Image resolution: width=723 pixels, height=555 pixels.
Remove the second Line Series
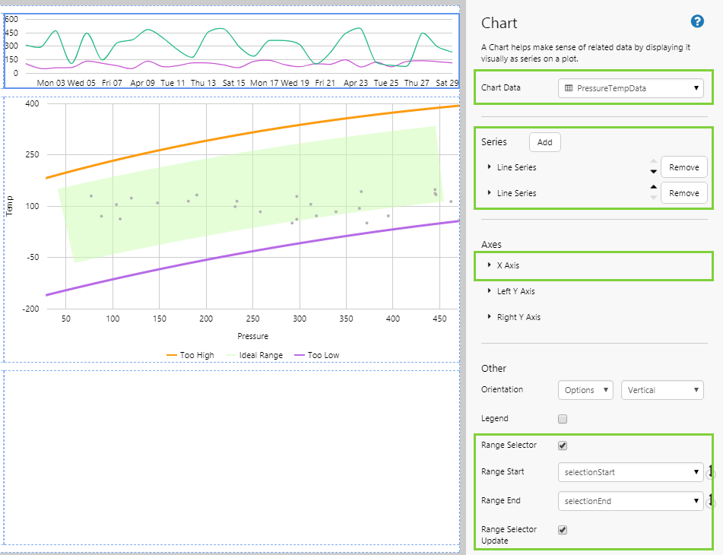683,193
